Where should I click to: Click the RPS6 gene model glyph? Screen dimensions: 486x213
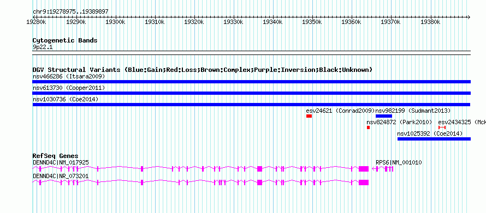(x=383, y=169)
